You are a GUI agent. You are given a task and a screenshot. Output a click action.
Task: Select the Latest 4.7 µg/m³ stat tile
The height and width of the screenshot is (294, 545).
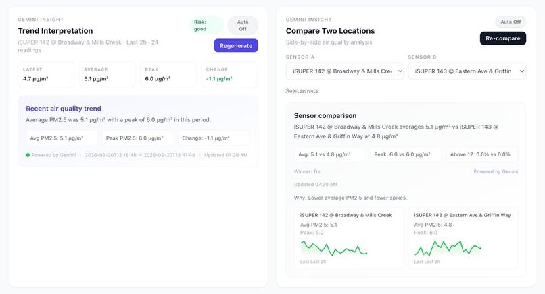[46, 75]
